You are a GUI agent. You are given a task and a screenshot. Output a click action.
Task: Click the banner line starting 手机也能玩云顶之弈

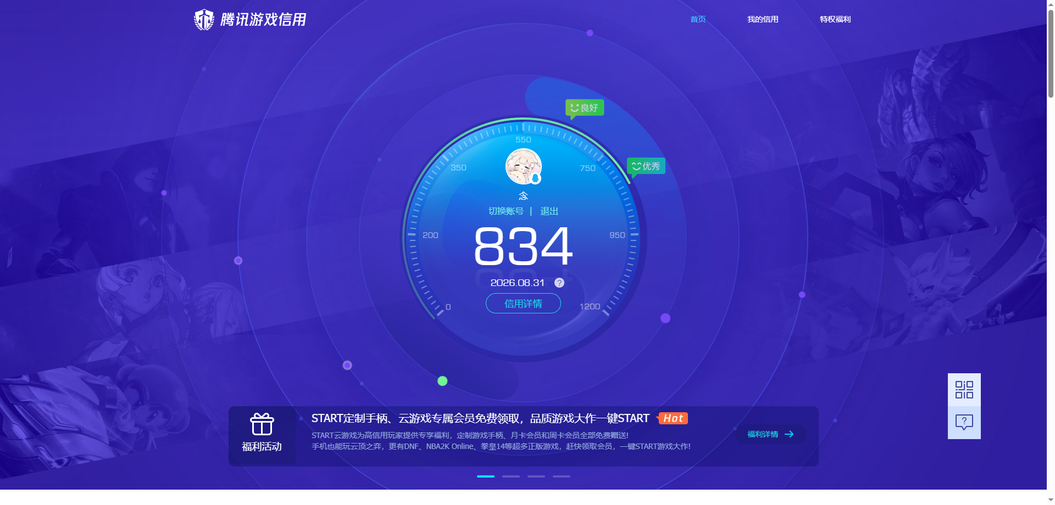coord(501,446)
